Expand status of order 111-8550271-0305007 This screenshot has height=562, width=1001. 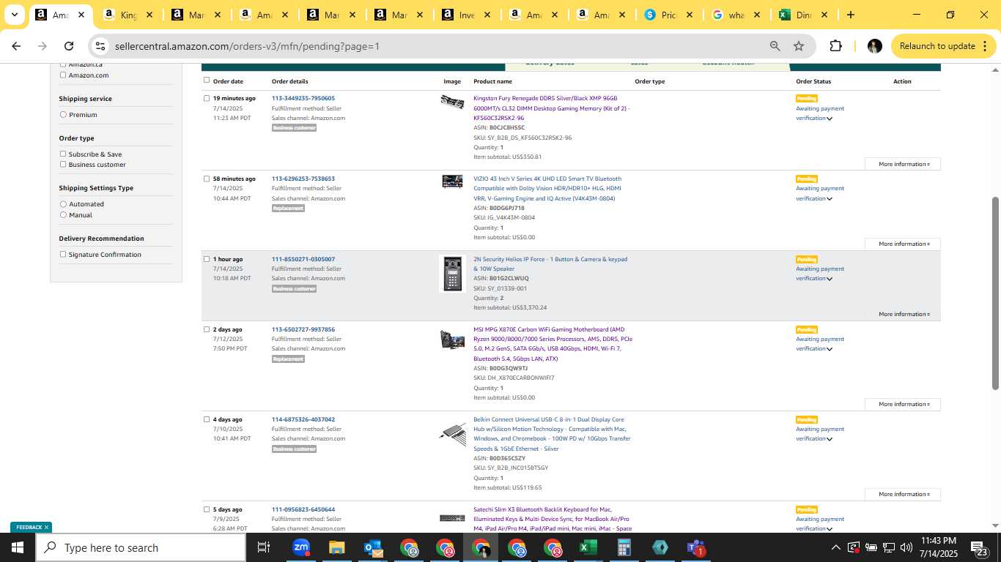pos(830,279)
